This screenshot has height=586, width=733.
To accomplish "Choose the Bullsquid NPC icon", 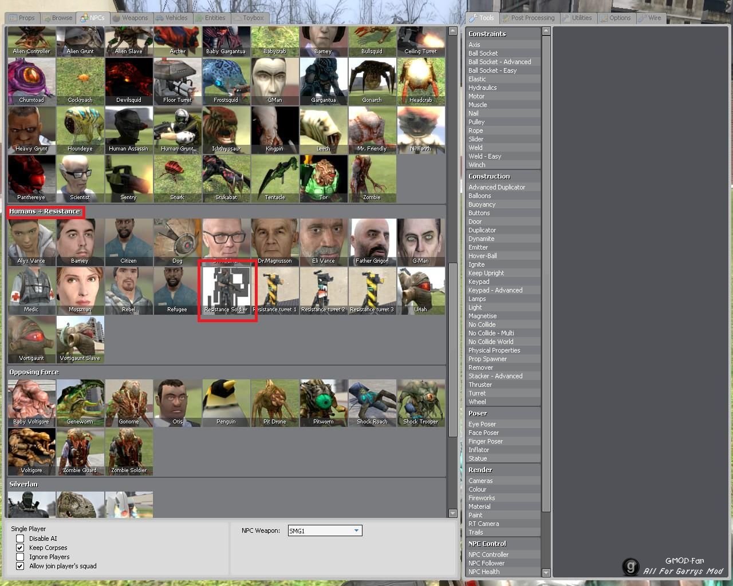I will pos(372,41).
